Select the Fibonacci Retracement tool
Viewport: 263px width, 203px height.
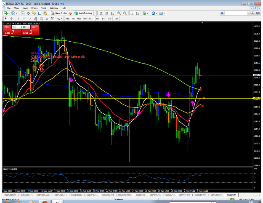pyautogui.click(x=41, y=19)
